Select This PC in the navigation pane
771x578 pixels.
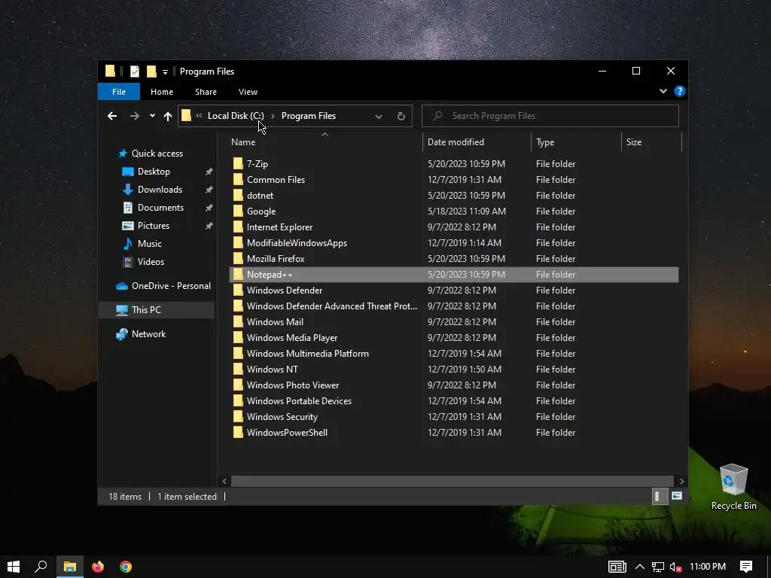pyautogui.click(x=146, y=309)
